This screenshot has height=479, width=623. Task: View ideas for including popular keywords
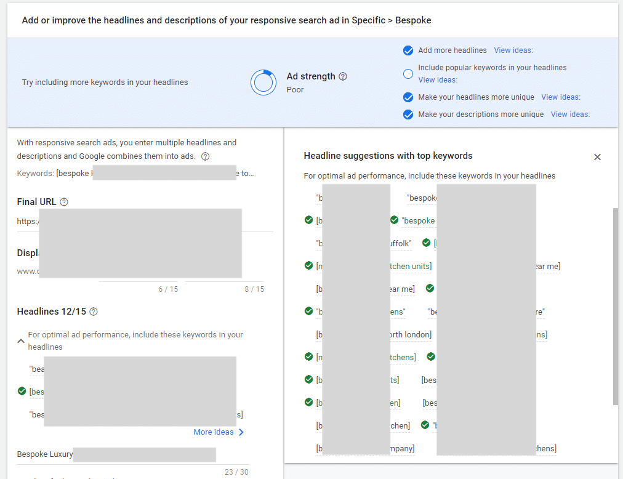[437, 80]
